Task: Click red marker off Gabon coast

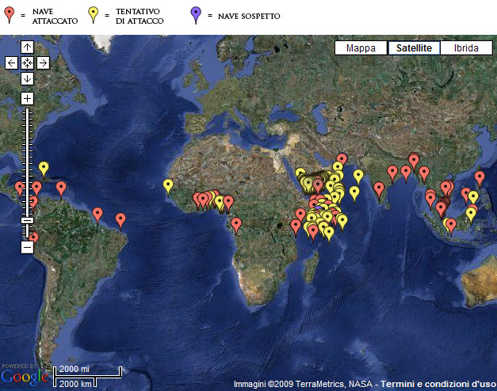Action: pos(236,225)
